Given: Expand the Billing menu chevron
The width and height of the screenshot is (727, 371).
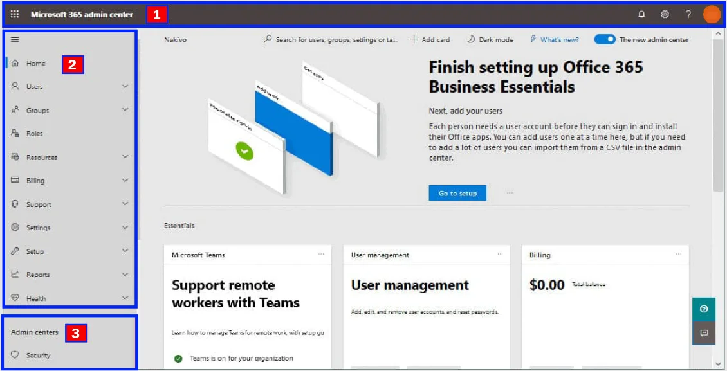Looking at the screenshot, I should click(x=125, y=180).
